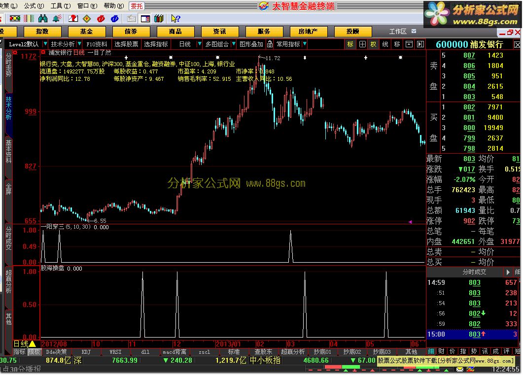Screen dimensions: 523x375
Task: Click the yellow triangle beside 日线
Action: 33,343
